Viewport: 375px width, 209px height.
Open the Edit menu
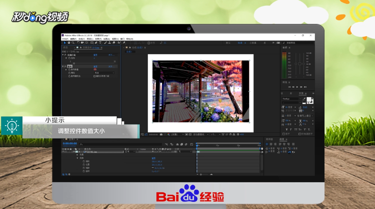click(x=73, y=39)
